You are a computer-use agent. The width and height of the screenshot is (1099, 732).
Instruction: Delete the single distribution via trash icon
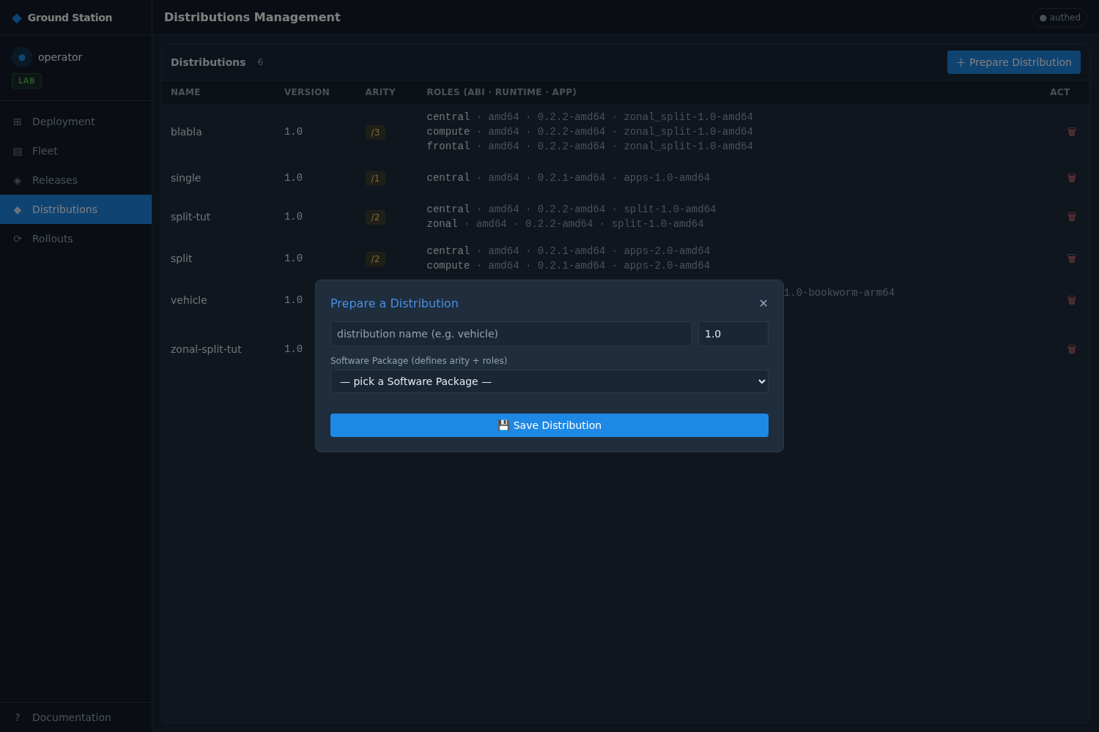coord(1072,178)
